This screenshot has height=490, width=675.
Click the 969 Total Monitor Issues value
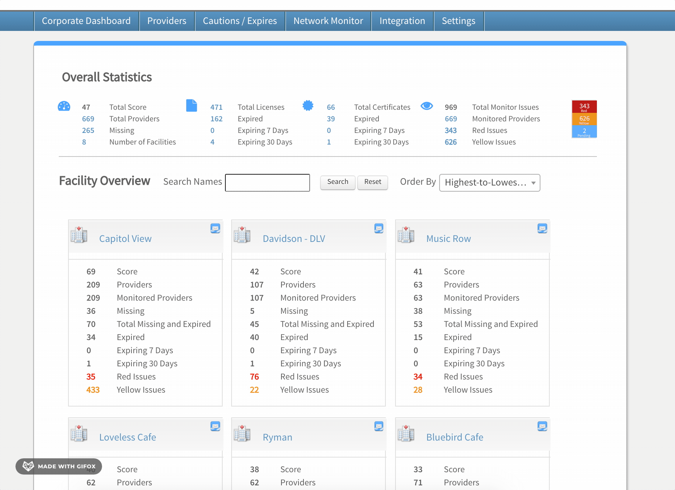coord(451,107)
